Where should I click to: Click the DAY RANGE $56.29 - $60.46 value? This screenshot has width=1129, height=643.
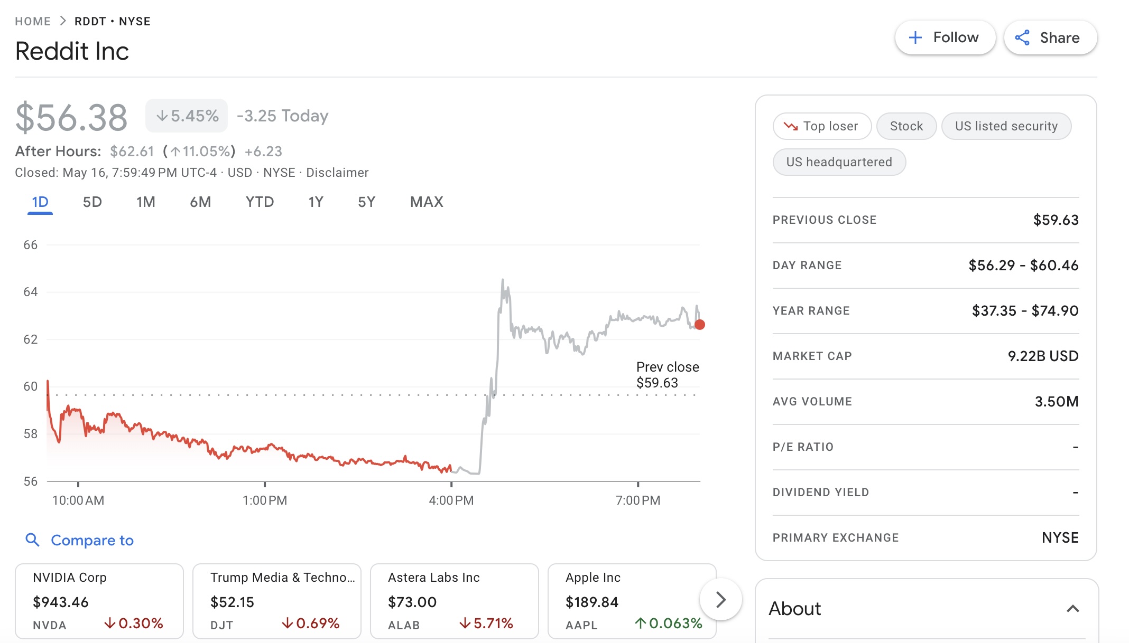click(x=1023, y=266)
